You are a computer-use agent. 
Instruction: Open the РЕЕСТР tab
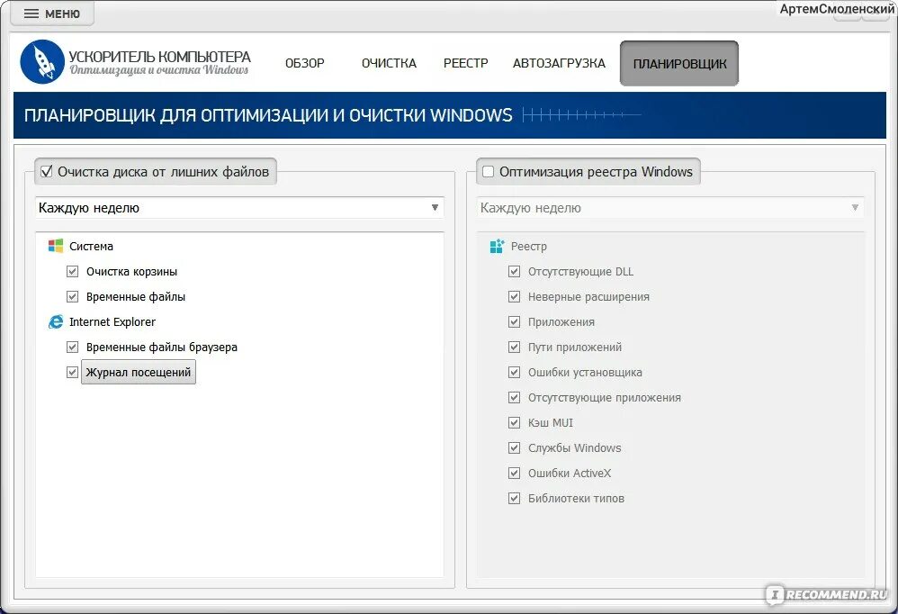pyautogui.click(x=465, y=63)
